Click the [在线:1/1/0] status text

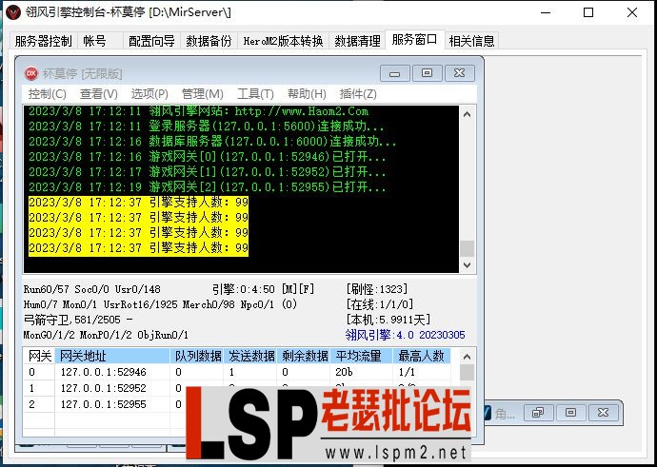[380, 304]
